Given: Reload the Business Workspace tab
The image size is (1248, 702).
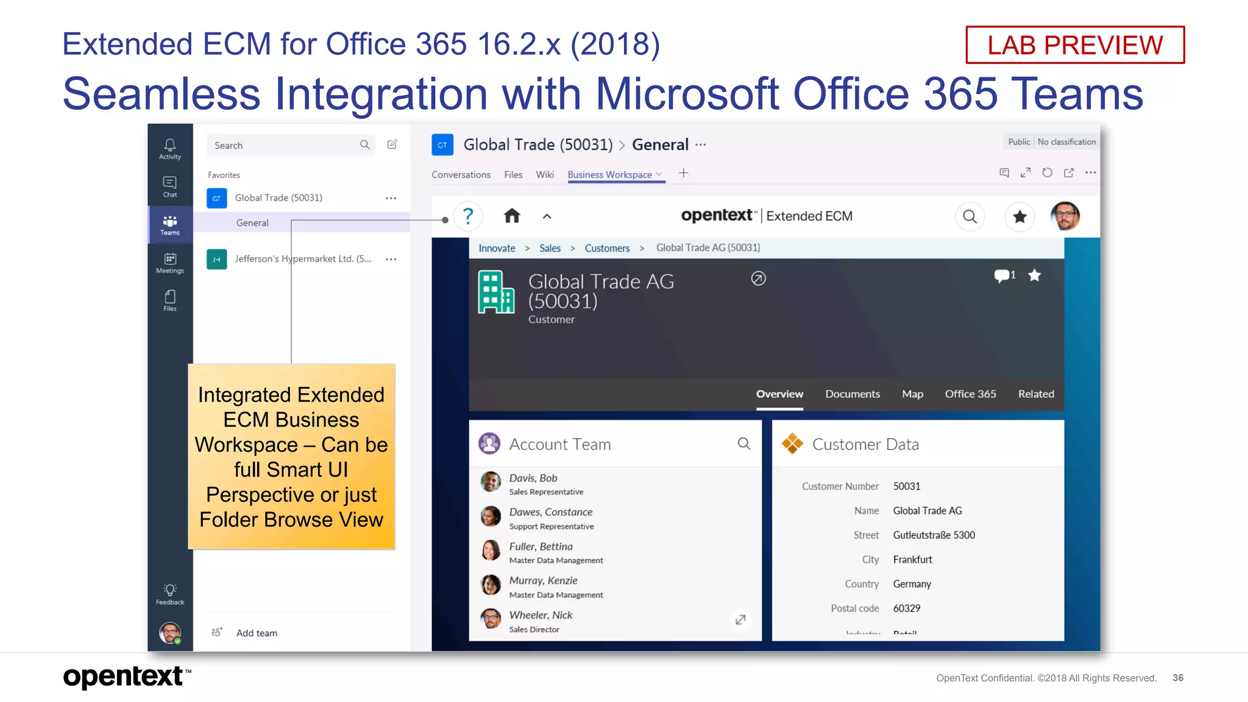Looking at the screenshot, I should pyautogui.click(x=1047, y=172).
